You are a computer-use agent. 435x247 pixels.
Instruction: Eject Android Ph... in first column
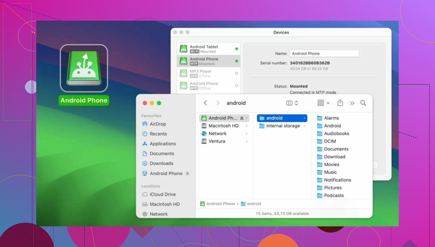242,118
